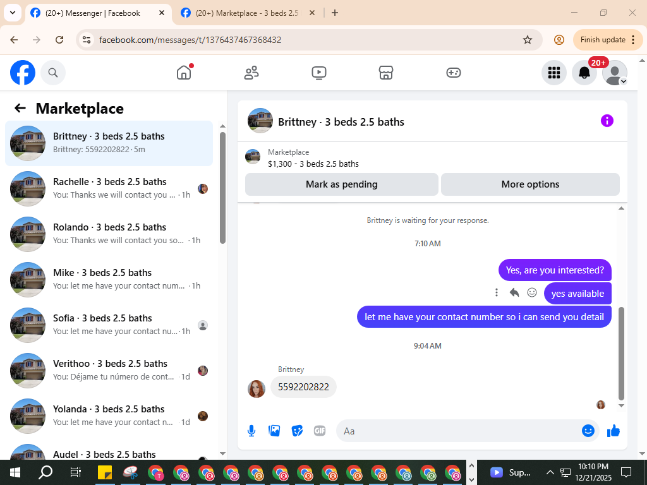Bookmark this page with the star
This screenshot has width=647, height=485.
[x=528, y=40]
